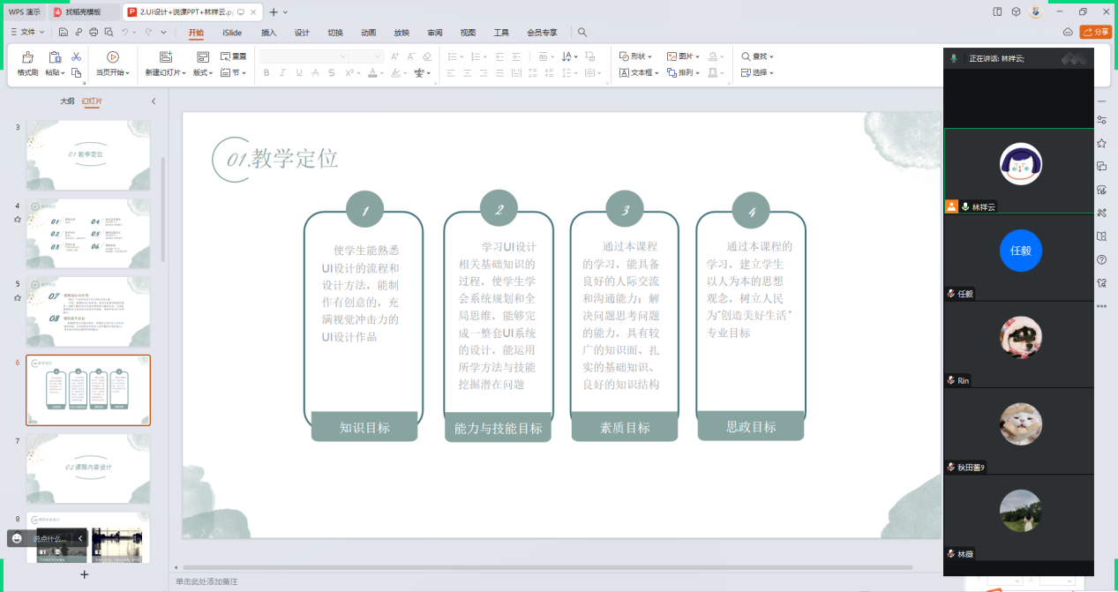Switch to the 大纲 outline tab
Viewport: 1118px width, 592px height.
tap(67, 101)
